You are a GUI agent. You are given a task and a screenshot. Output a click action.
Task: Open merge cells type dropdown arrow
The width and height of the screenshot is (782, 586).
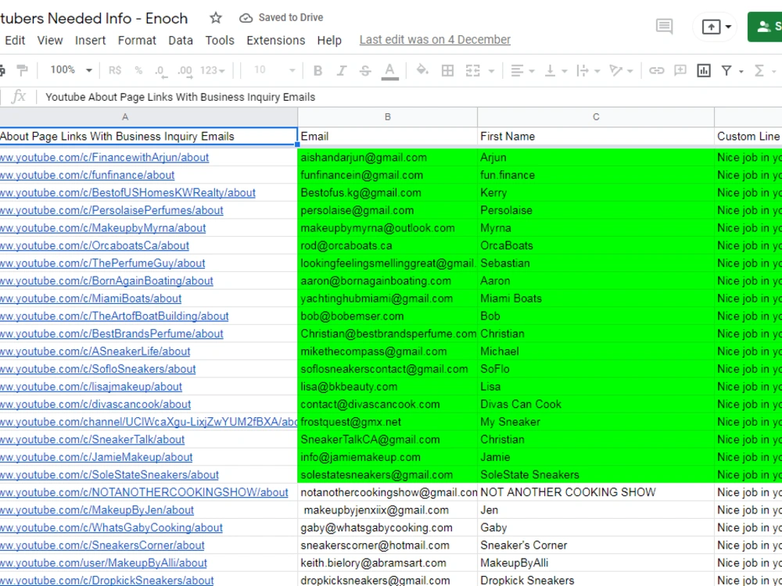(491, 71)
